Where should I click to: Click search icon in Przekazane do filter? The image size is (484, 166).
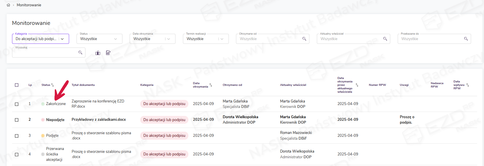[466, 39]
